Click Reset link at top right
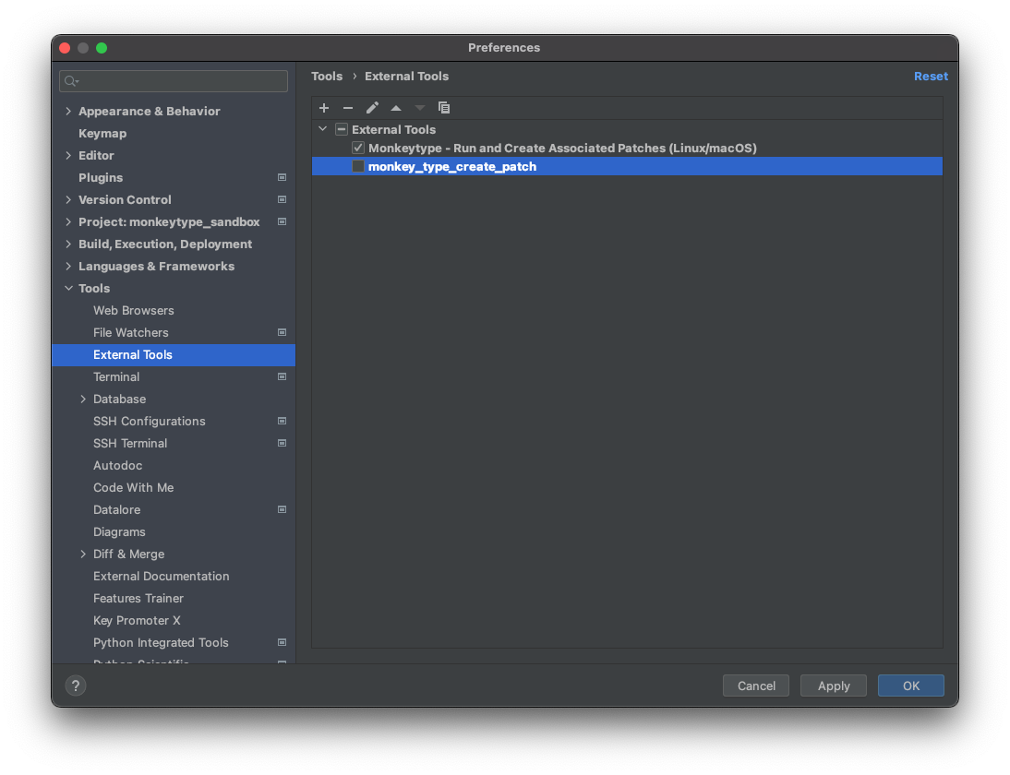This screenshot has height=775, width=1010. click(x=931, y=76)
